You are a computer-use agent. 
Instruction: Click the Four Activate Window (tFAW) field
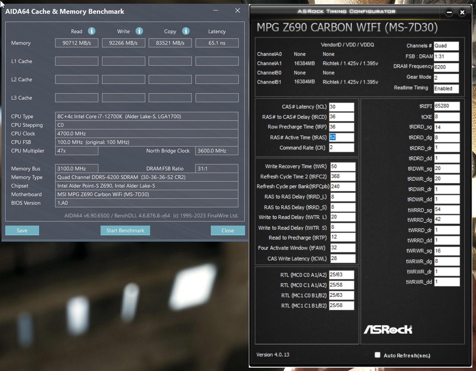343,248
